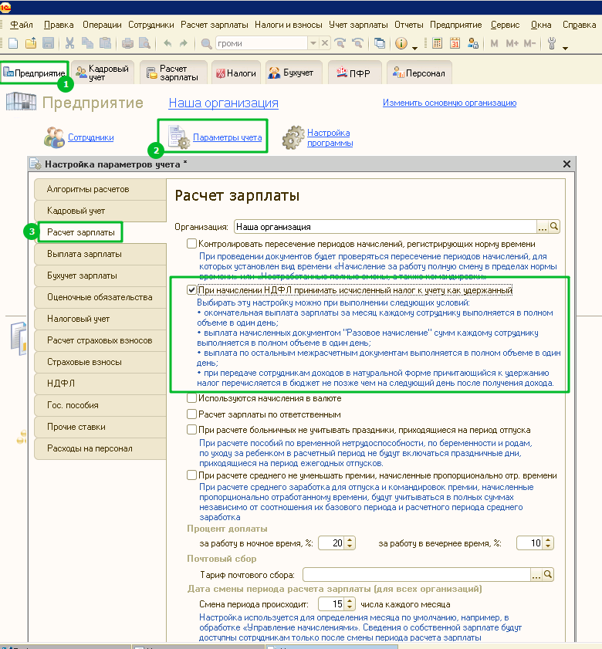Screen dimensions: 602x649
Task: Click the user with lock toolbar icon
Action: [472, 43]
